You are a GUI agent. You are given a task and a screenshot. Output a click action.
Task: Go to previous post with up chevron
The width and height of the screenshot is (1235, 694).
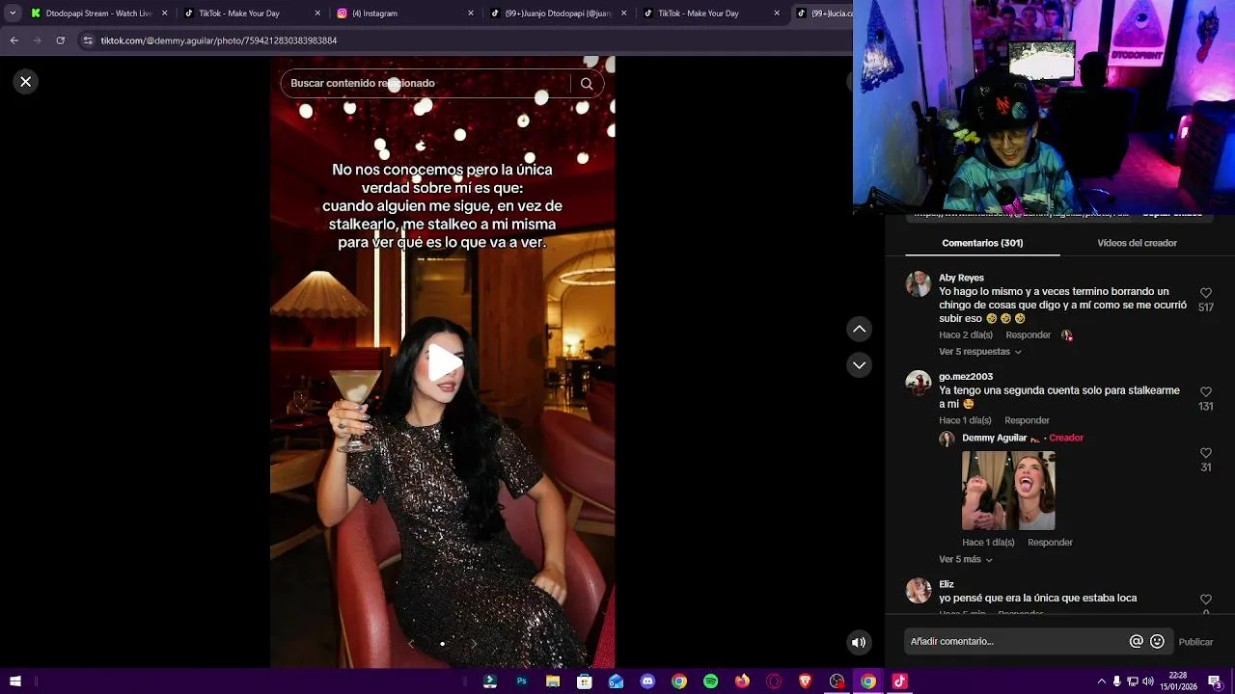(859, 330)
